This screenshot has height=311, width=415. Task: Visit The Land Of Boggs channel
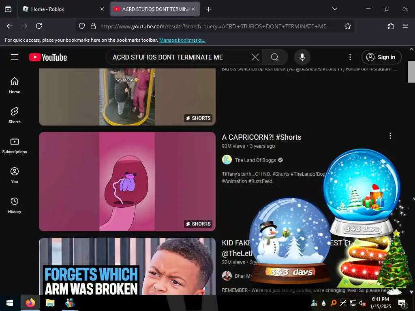coord(255,160)
